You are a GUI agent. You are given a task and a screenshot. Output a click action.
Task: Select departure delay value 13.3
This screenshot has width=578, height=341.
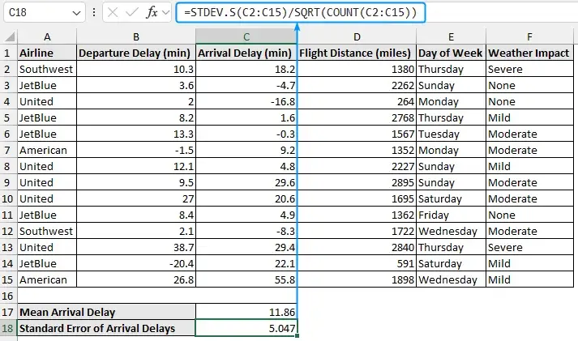(136, 134)
